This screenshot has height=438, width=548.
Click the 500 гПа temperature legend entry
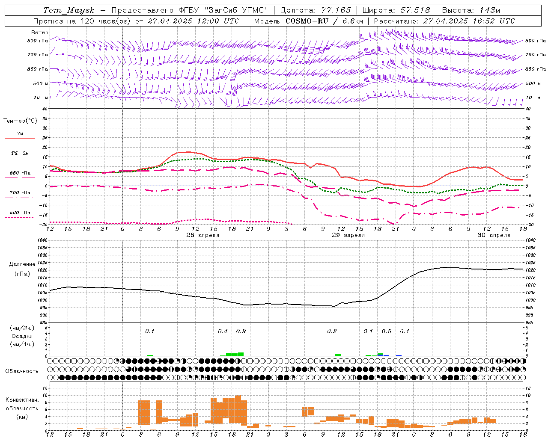click(x=20, y=213)
